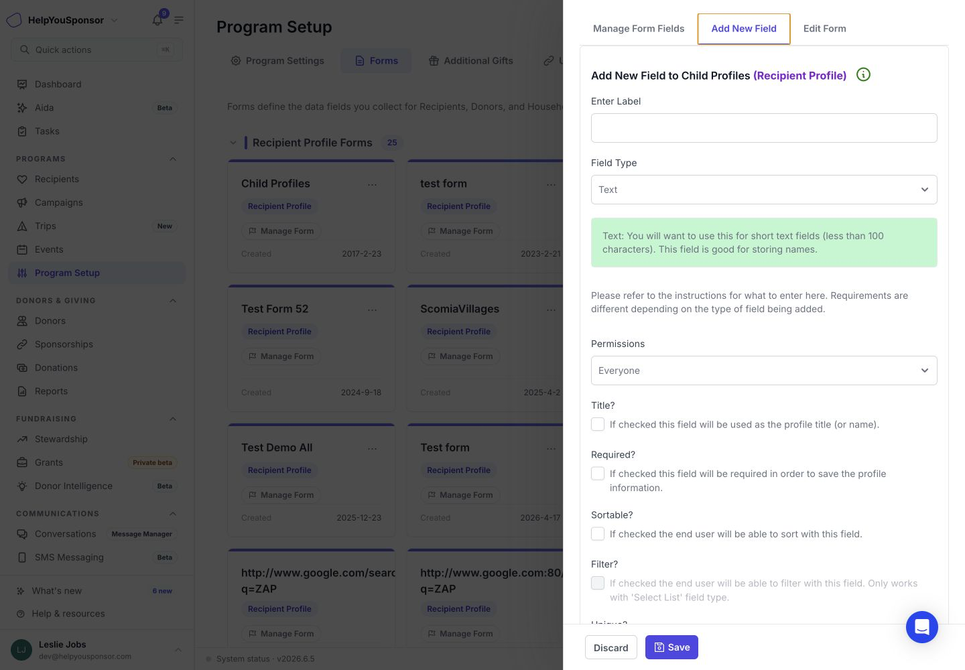Image resolution: width=965 pixels, height=670 pixels.
Task: Open the Permissions dropdown
Action: [764, 371]
